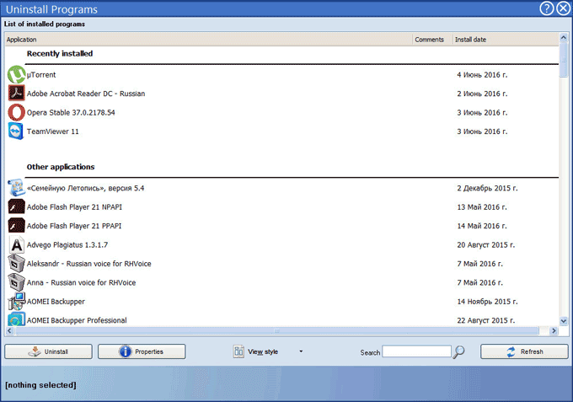The width and height of the screenshot is (573, 402).
Task: Click date 13 Май 2016 г.
Action: tap(482, 206)
